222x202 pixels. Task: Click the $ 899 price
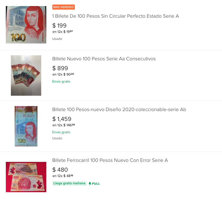[60, 68]
